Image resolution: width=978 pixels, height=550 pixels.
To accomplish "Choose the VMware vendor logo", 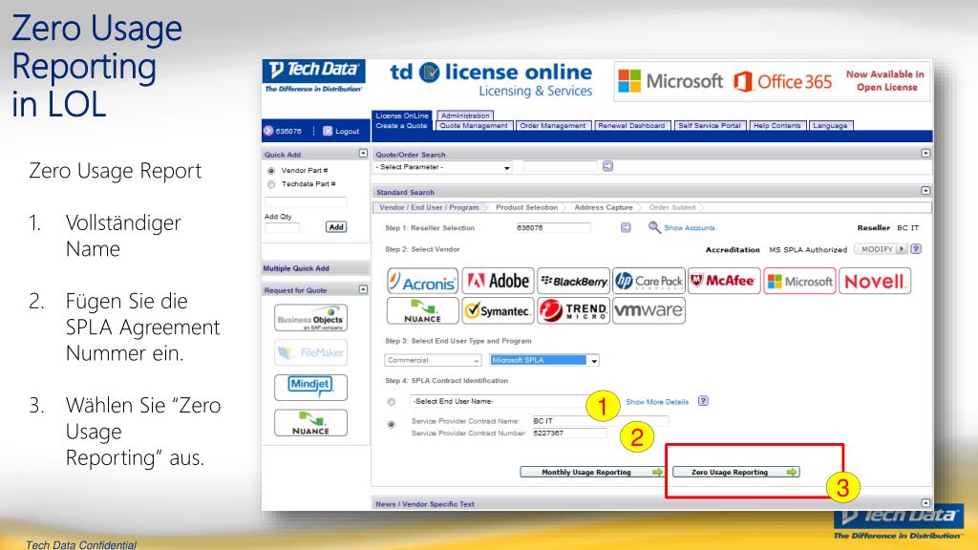I will (x=648, y=310).
